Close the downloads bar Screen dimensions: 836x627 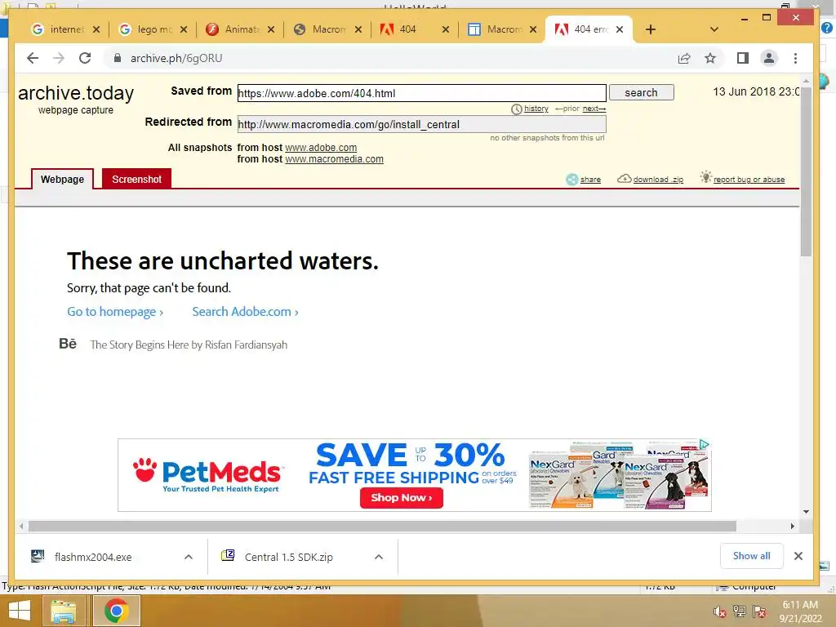point(798,556)
